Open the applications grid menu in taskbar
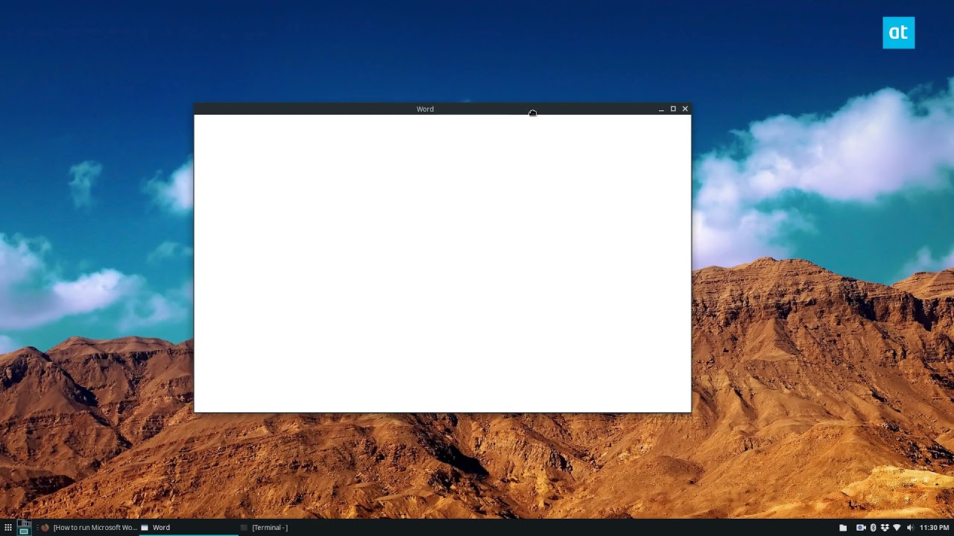The height and width of the screenshot is (536, 954). click(8, 528)
